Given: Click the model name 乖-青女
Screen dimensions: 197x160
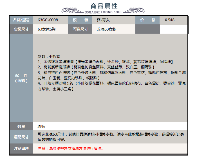Looking at the screenshot, I should pos(103,20).
